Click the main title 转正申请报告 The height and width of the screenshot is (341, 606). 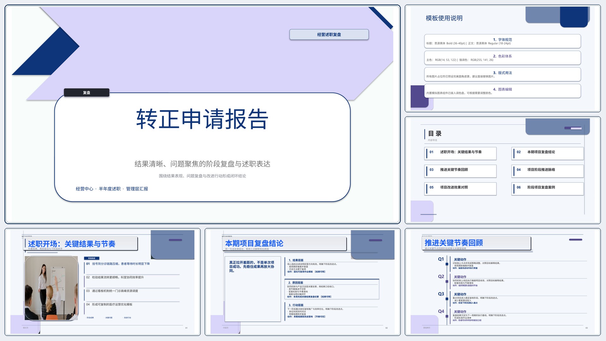click(202, 119)
